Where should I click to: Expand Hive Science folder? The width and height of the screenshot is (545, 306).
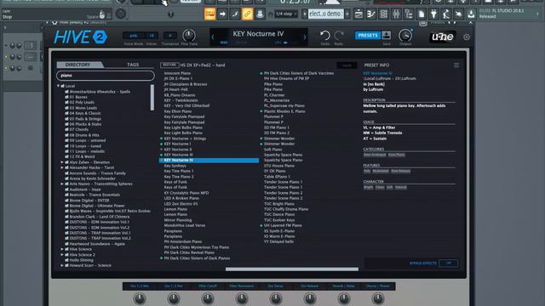pos(62,249)
